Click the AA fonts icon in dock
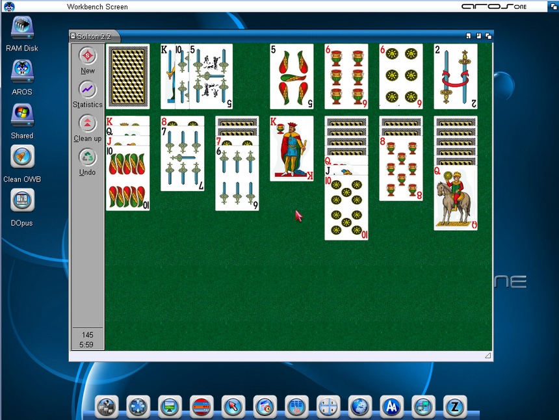Image resolution: width=559 pixels, height=420 pixels. [392, 407]
